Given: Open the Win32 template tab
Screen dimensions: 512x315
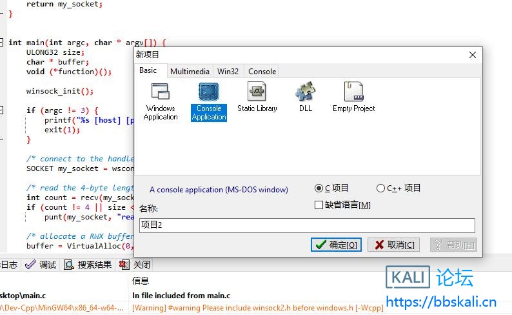Looking at the screenshot, I should (228, 72).
